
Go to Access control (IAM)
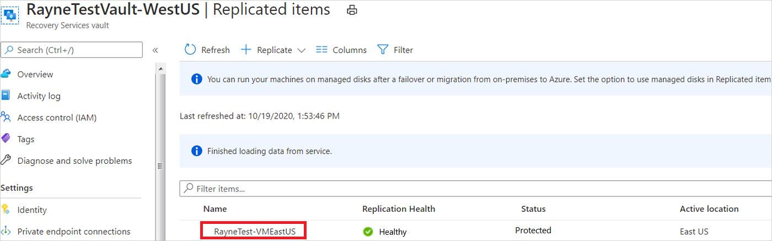point(57,117)
